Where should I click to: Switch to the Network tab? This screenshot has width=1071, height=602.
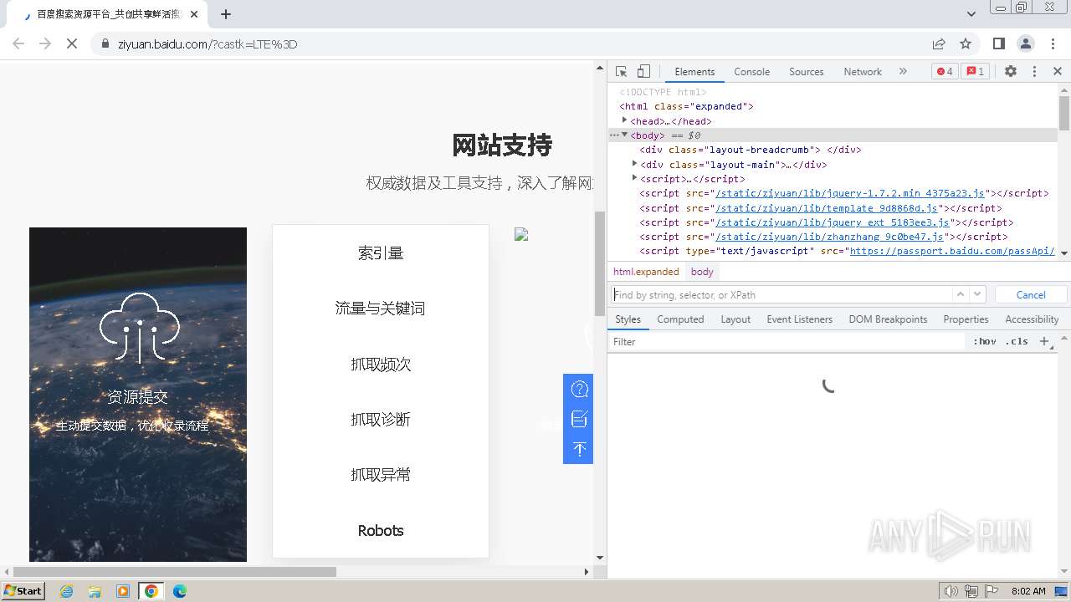[x=863, y=72]
